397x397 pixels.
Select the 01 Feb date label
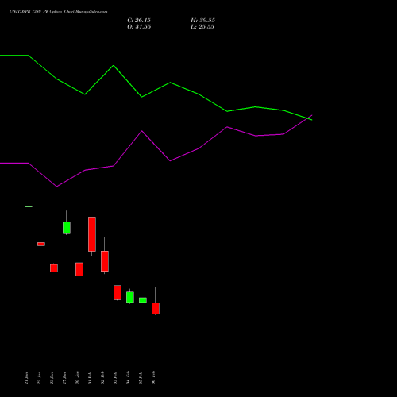[90, 378]
